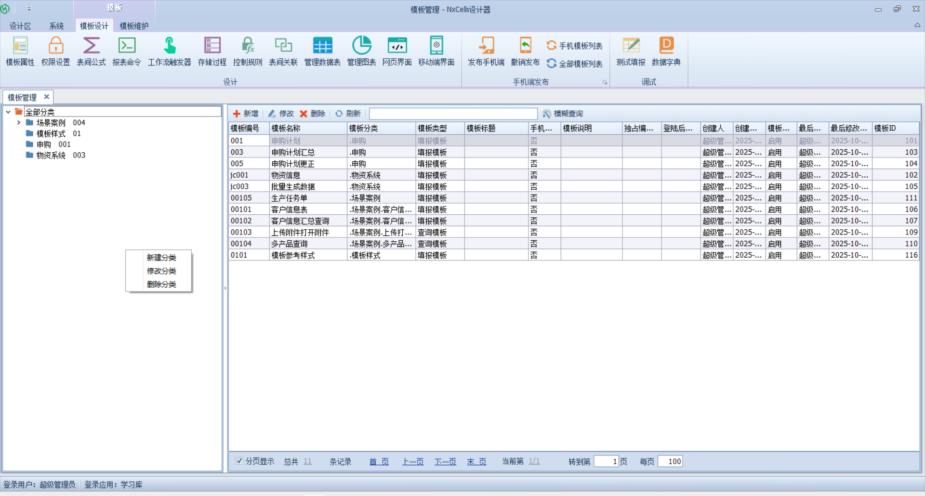Open the 模板属性 template properties tool
925x496 pixels.
tap(20, 51)
